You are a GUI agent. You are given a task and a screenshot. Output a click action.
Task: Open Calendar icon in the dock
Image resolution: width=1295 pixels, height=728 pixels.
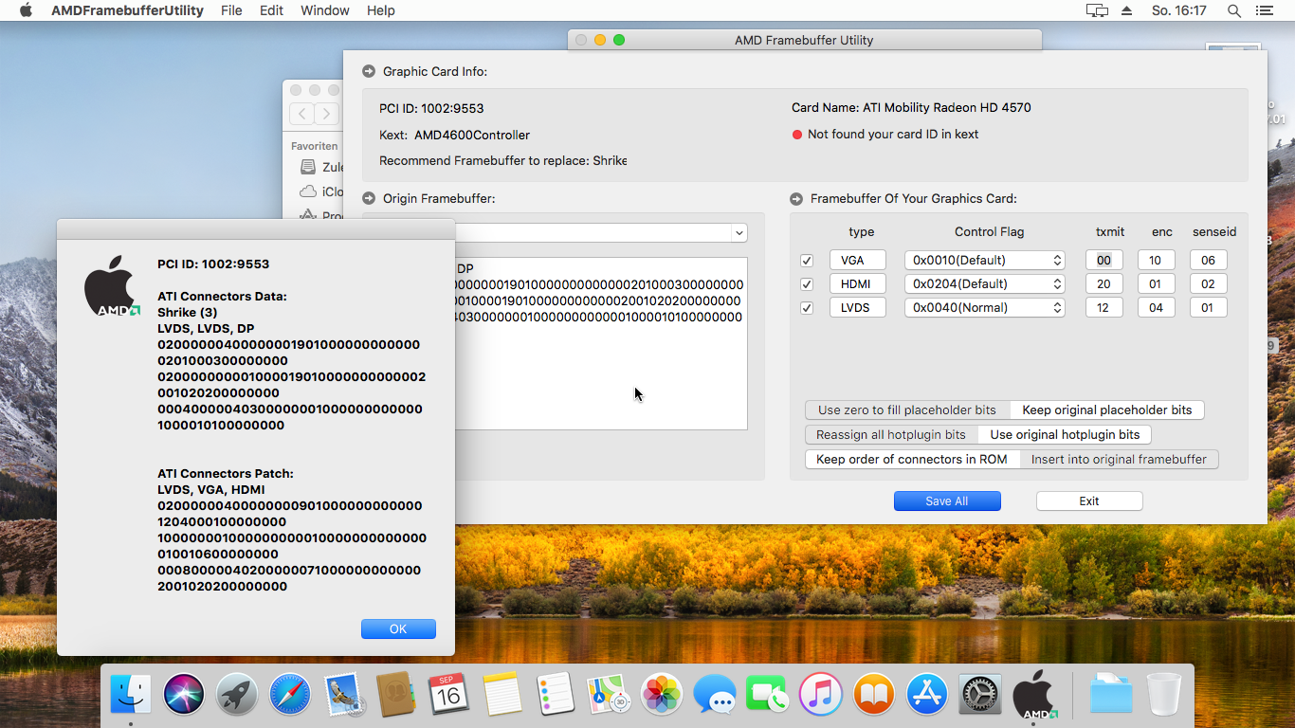tap(449, 694)
